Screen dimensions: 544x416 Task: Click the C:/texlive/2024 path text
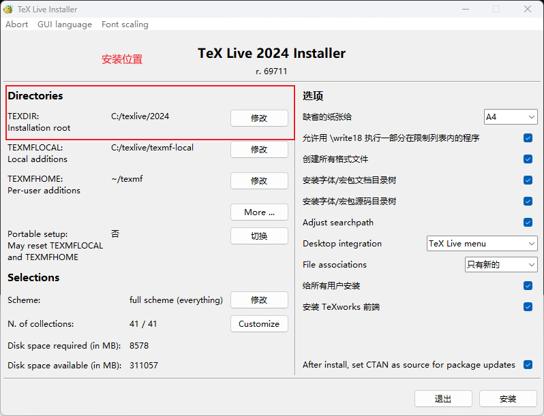[x=140, y=116]
